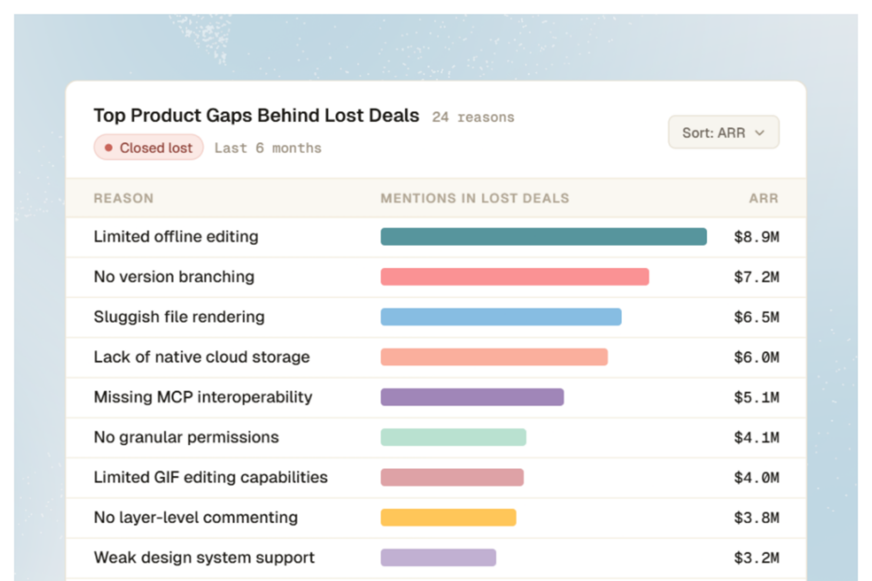Toggle the Closed lost filter pill
The height and width of the screenshot is (581, 872).
tap(148, 147)
